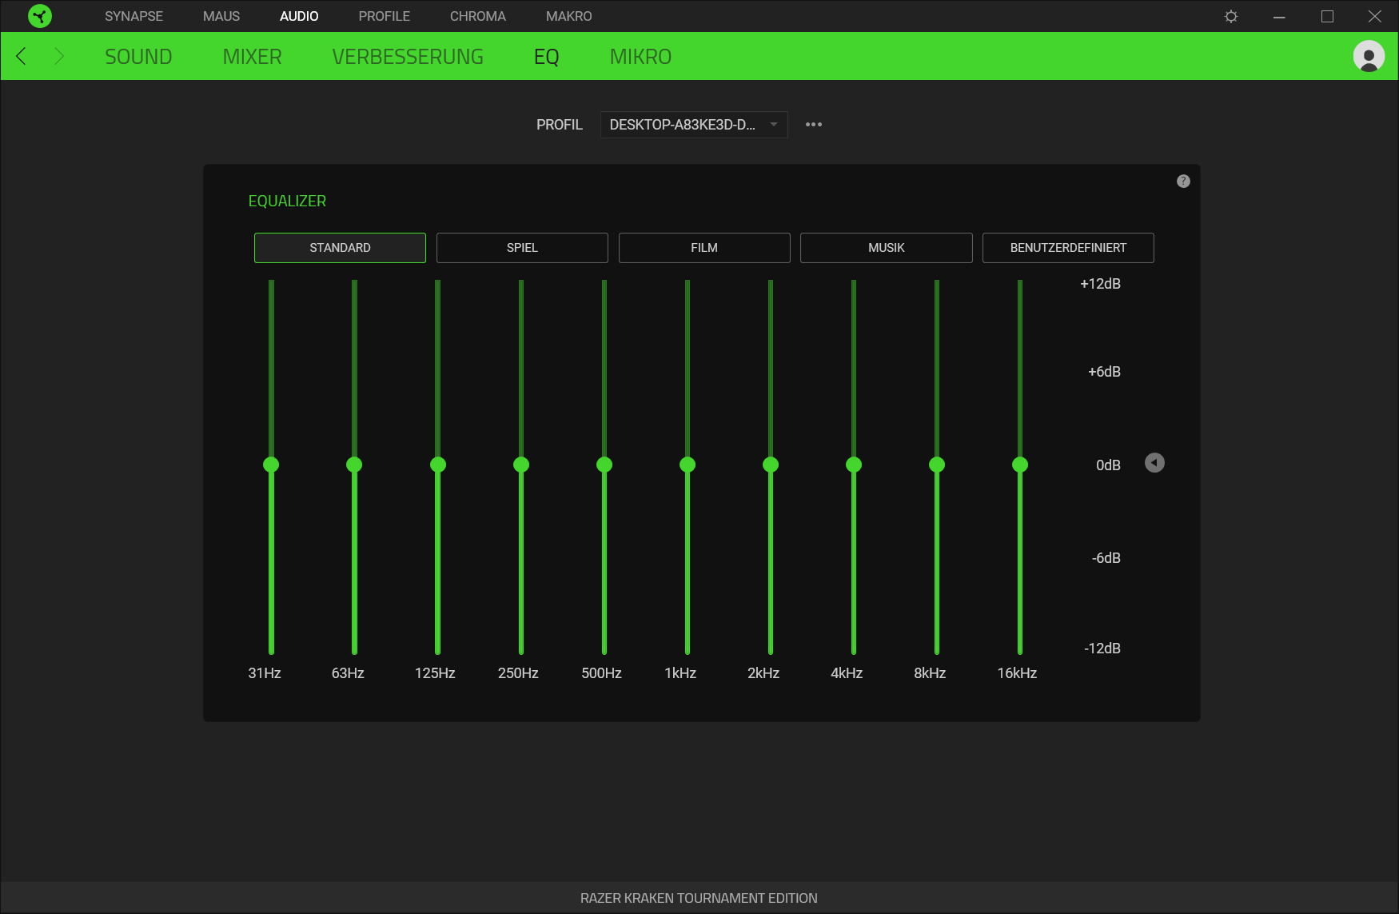The height and width of the screenshot is (914, 1399).
Task: Click the Razer logo icon
Action: [x=39, y=16]
